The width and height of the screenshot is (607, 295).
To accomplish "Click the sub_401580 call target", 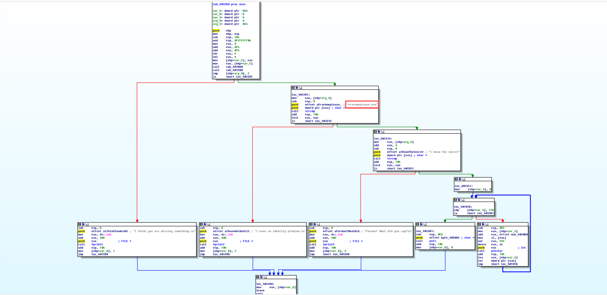I will (234, 70).
